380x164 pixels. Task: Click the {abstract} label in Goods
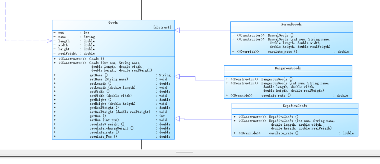[x=162, y=27]
